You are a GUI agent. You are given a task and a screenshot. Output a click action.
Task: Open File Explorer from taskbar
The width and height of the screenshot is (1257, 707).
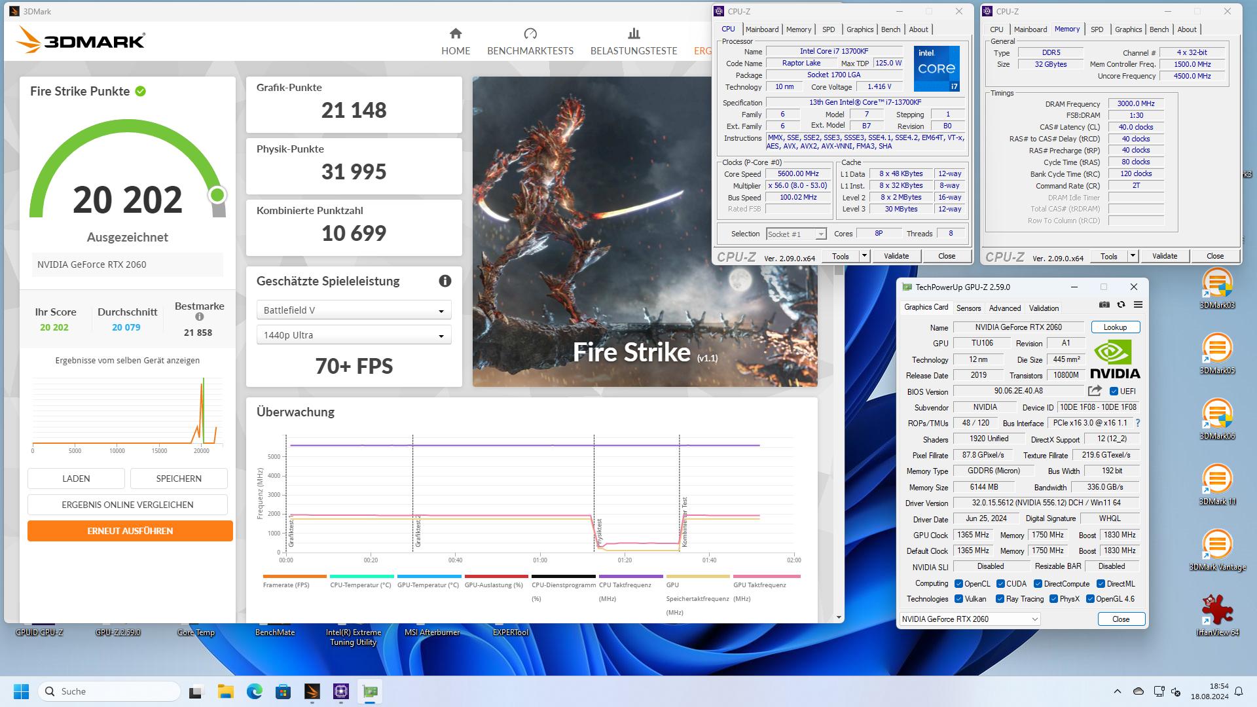[226, 691]
